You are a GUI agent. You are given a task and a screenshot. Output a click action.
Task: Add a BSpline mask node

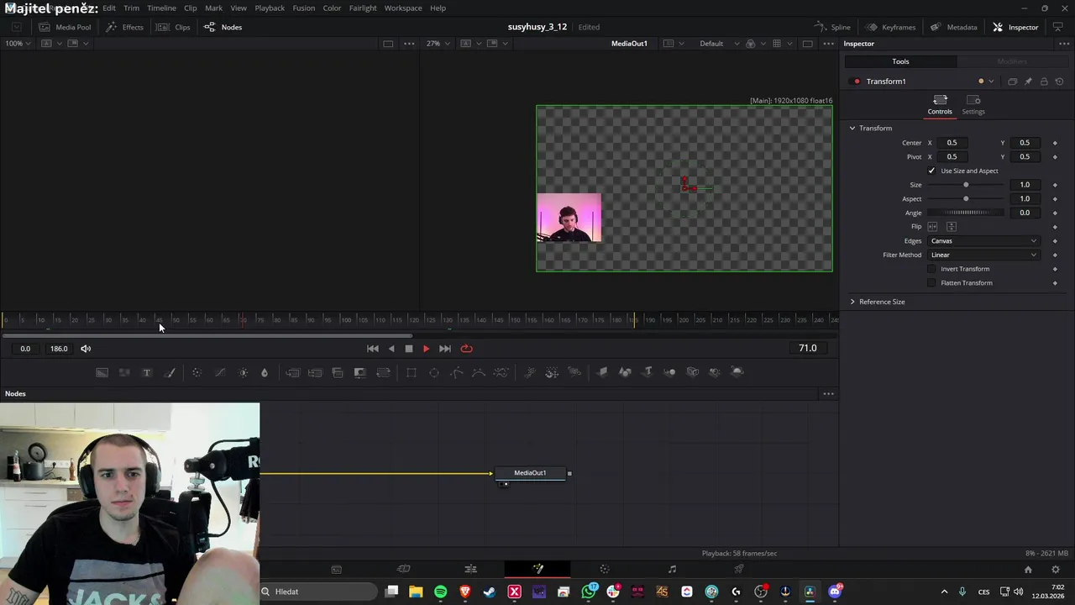[x=479, y=372]
